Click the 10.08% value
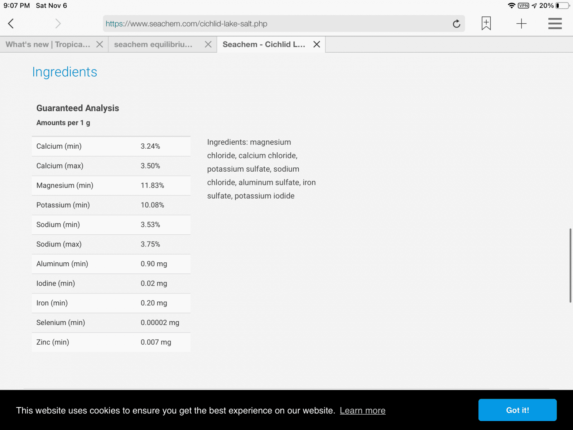Viewport: 573px width, 430px height. tap(153, 205)
